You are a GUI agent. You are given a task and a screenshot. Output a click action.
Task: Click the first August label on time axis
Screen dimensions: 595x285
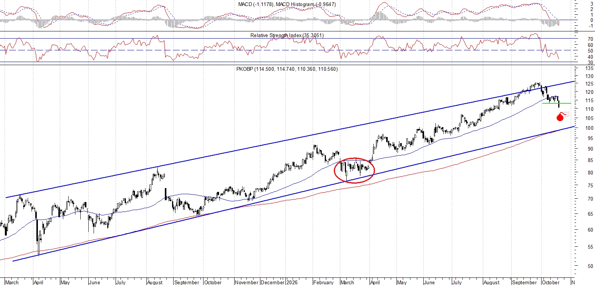coord(155,282)
